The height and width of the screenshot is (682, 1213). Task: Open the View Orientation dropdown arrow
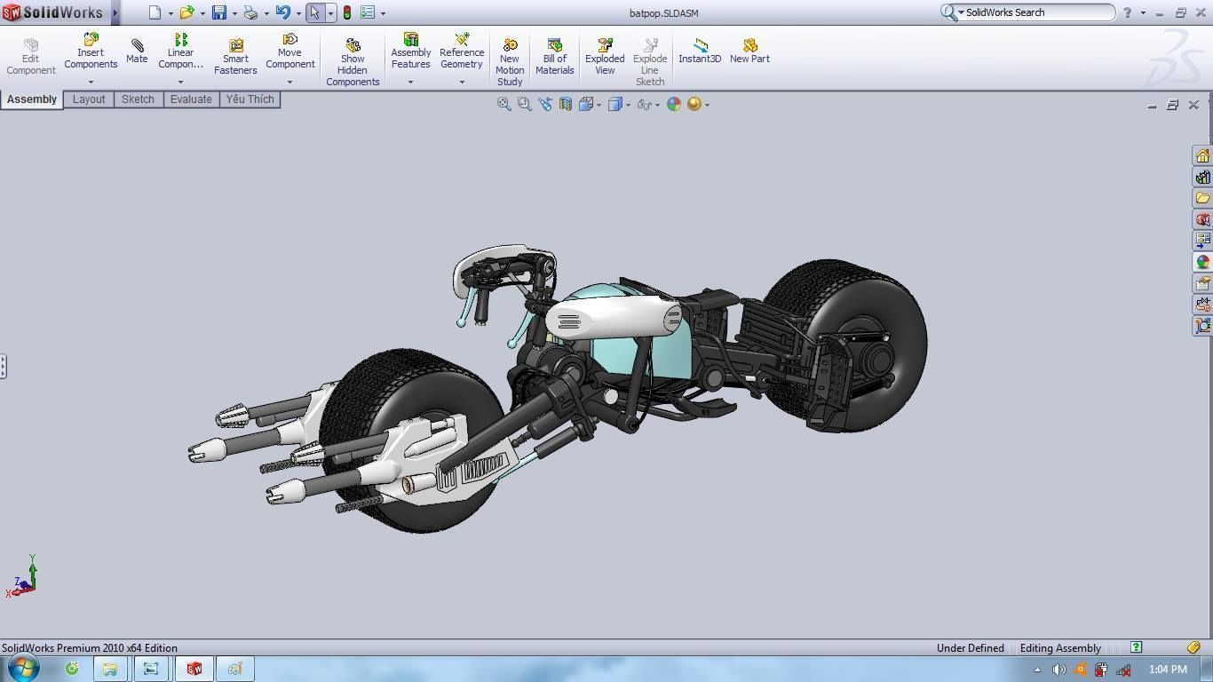tap(599, 105)
